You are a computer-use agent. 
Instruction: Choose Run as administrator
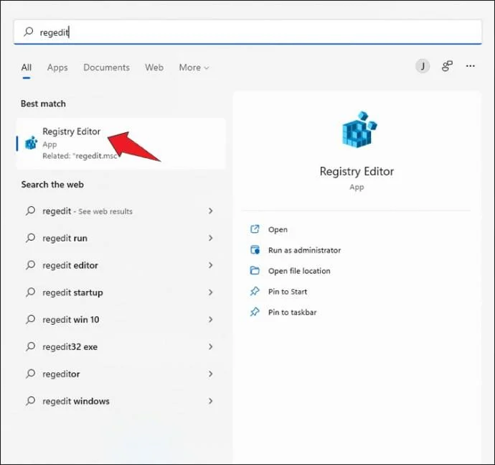(304, 250)
